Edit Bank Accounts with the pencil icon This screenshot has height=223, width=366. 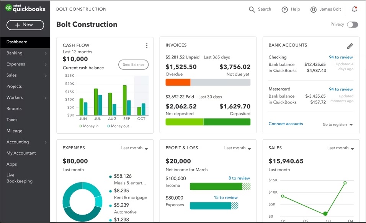point(350,46)
